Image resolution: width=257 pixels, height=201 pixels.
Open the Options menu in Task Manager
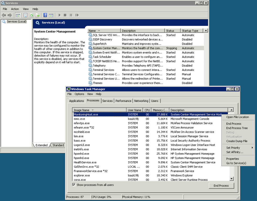[x=79, y=94]
